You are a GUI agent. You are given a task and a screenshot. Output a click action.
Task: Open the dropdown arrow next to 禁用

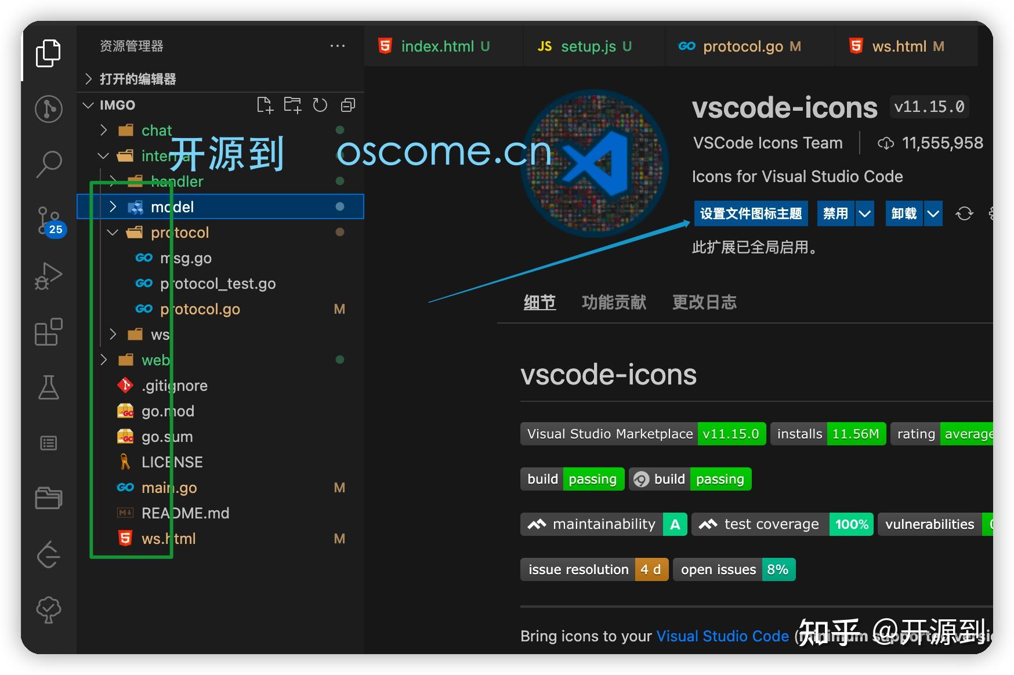point(865,213)
